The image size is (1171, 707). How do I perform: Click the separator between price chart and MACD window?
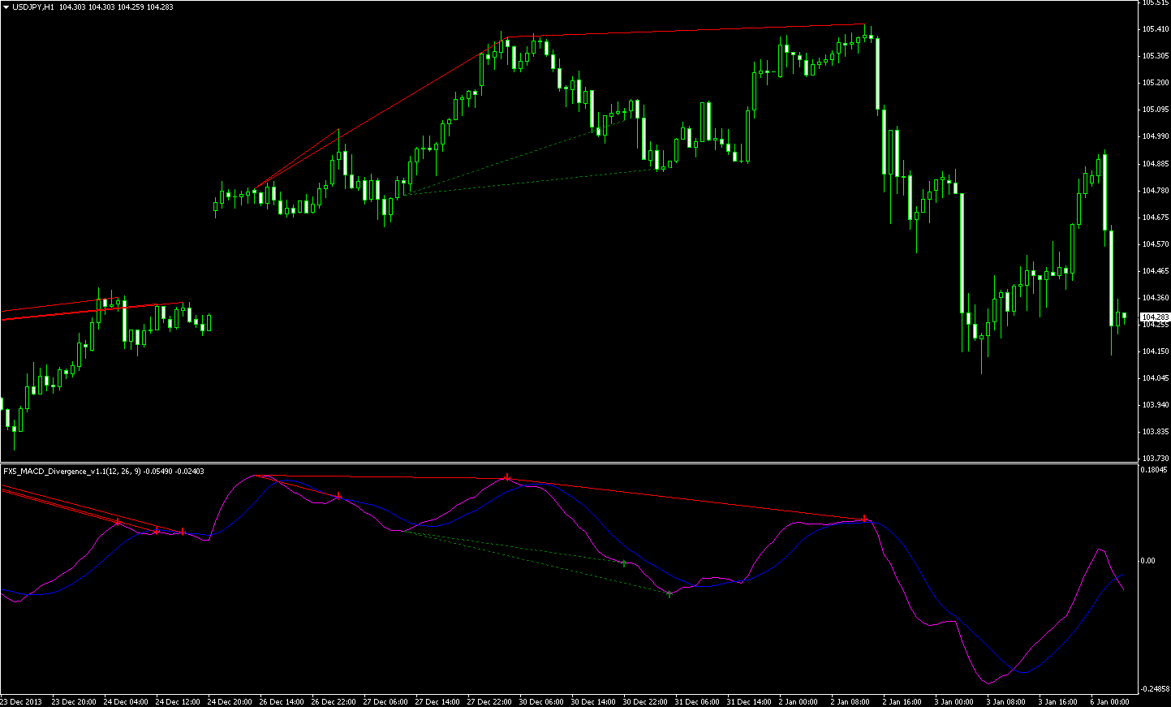[568, 463]
